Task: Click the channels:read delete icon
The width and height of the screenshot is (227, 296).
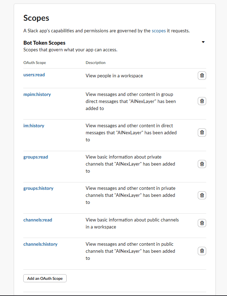Action: (x=202, y=223)
